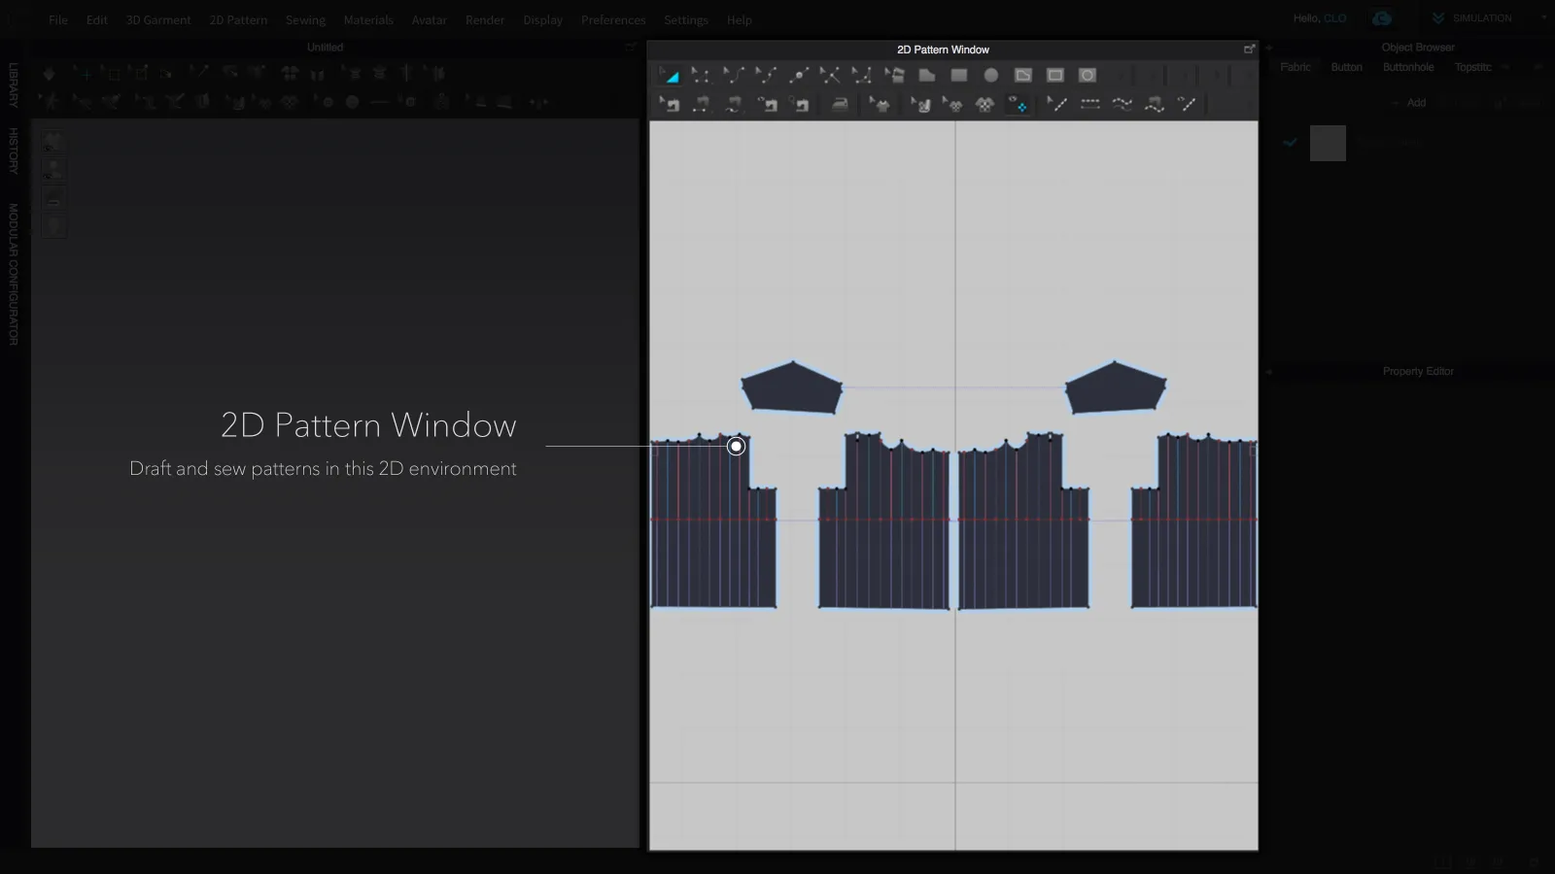Select the Internal Polygon tool
This screenshot has height=874, width=1555.
click(x=1023, y=75)
